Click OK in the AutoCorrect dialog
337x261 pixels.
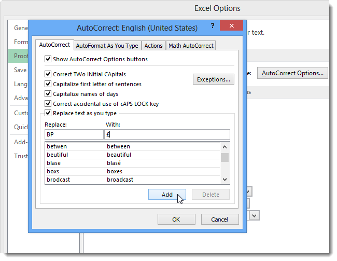[176, 219]
